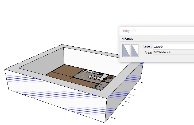
Task: Click the Area: label
Action: click(x=148, y=53)
